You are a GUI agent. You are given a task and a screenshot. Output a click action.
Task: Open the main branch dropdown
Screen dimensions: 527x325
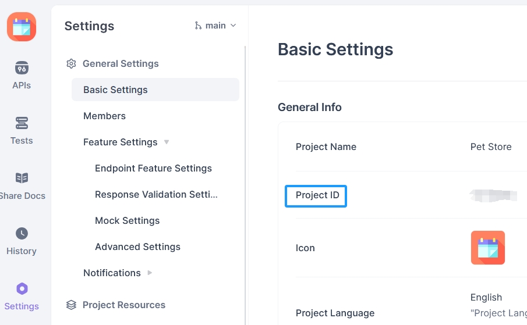pyautogui.click(x=215, y=26)
